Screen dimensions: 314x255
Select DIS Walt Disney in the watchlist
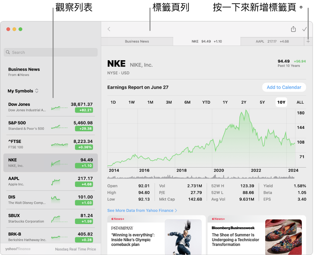point(50,200)
